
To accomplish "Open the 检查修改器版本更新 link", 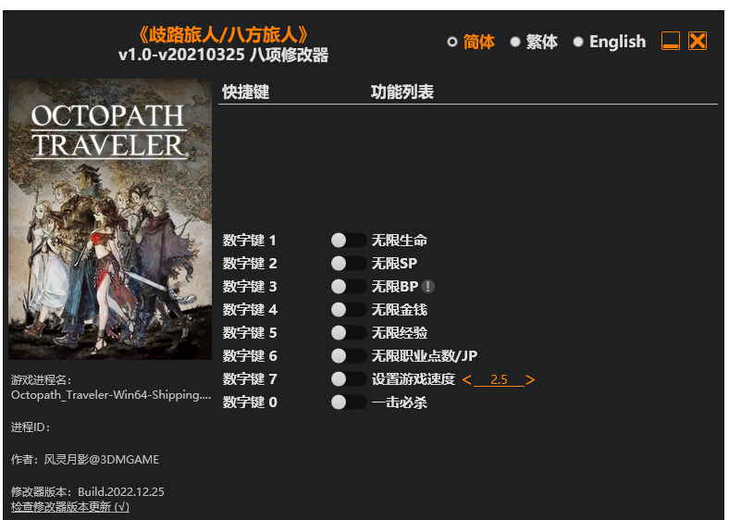I will (70, 506).
